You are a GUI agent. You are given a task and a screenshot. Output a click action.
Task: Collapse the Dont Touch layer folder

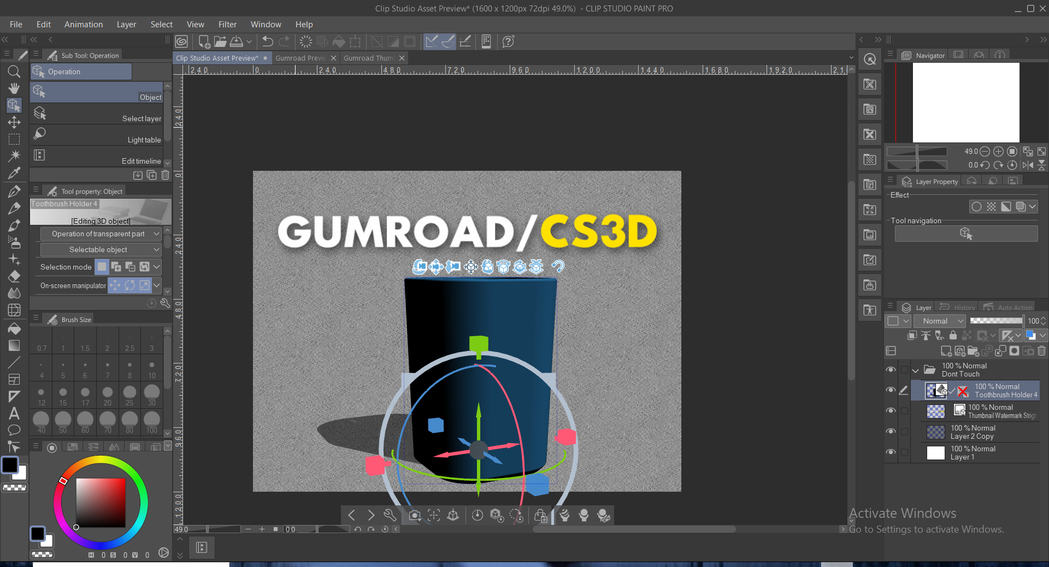(916, 371)
